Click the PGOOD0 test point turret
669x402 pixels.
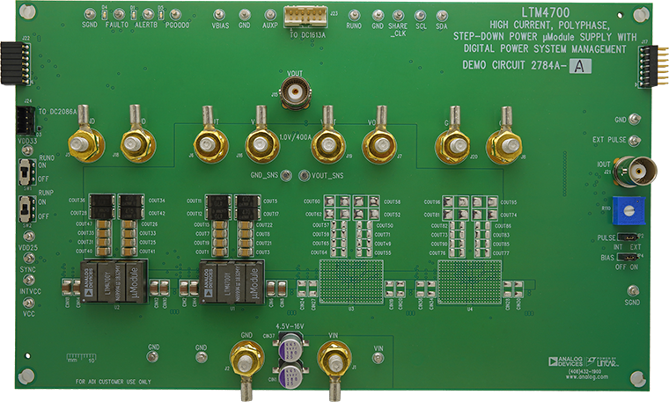175,14
